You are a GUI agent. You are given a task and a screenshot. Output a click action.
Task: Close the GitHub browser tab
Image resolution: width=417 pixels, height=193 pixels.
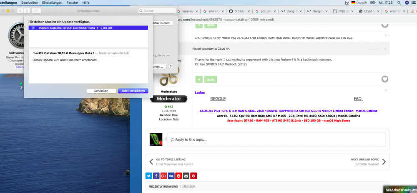(249, 11)
